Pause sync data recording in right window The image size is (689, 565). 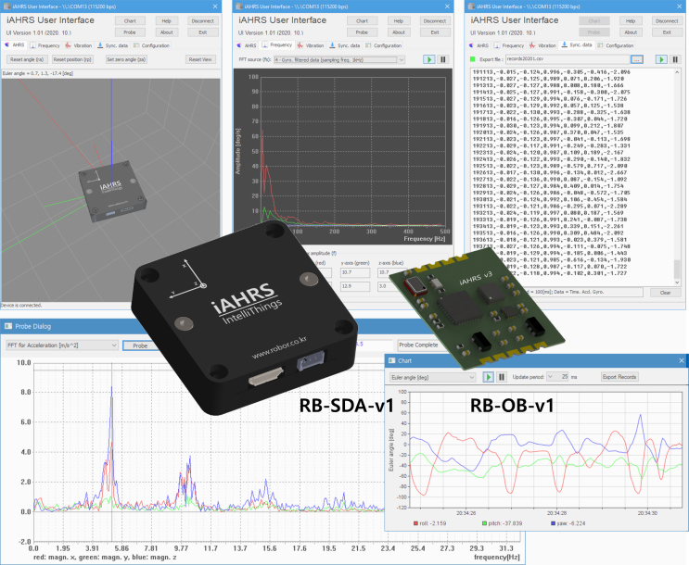point(675,59)
